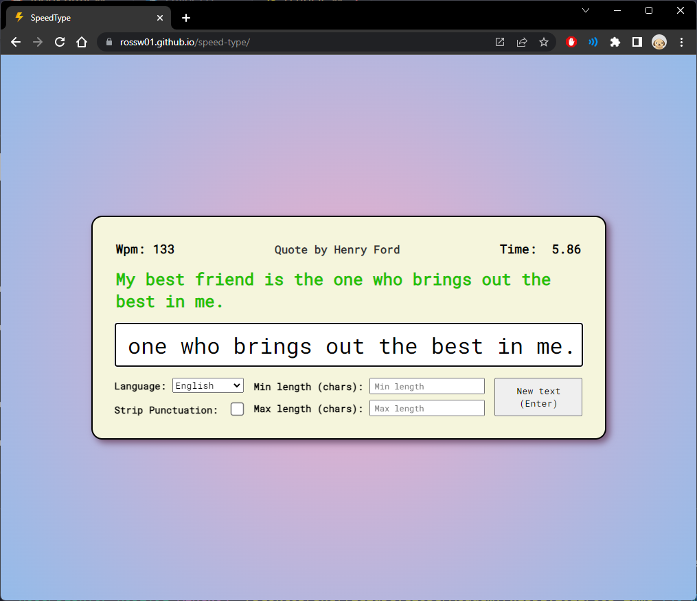Reload the SpeedType page
Viewport: 697px width, 601px height.
[60, 42]
